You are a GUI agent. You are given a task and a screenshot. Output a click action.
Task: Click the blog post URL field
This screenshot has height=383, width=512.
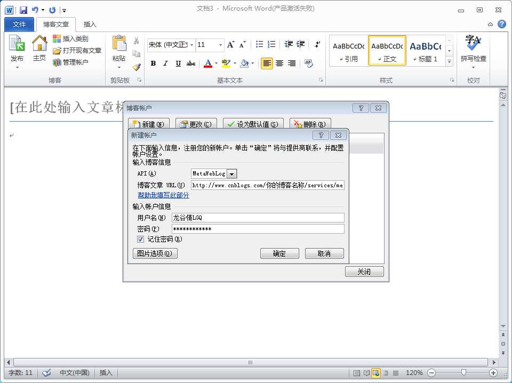[x=267, y=185]
